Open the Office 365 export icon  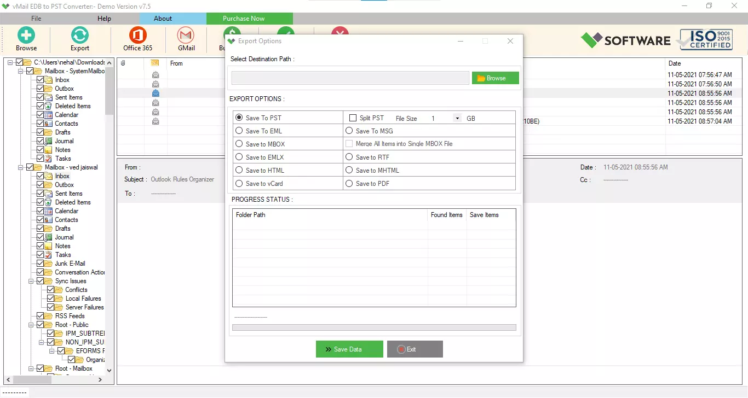click(x=136, y=39)
